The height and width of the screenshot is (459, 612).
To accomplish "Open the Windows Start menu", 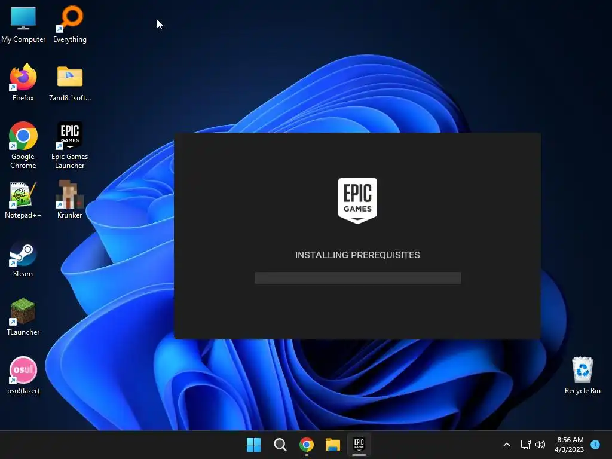I will pyautogui.click(x=253, y=445).
